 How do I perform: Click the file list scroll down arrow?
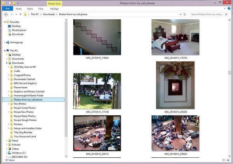[230, 156]
